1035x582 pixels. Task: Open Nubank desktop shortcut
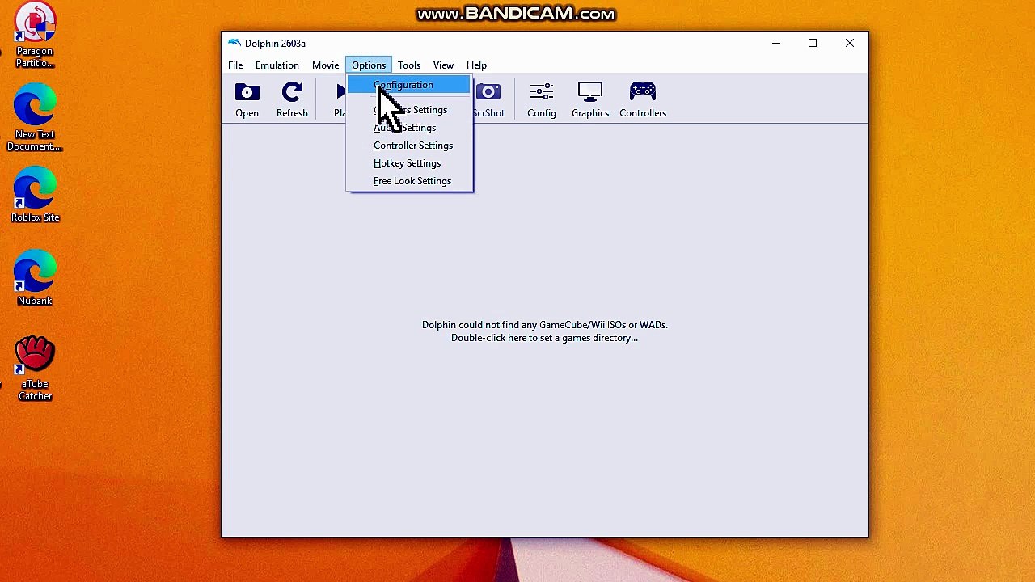coord(35,279)
